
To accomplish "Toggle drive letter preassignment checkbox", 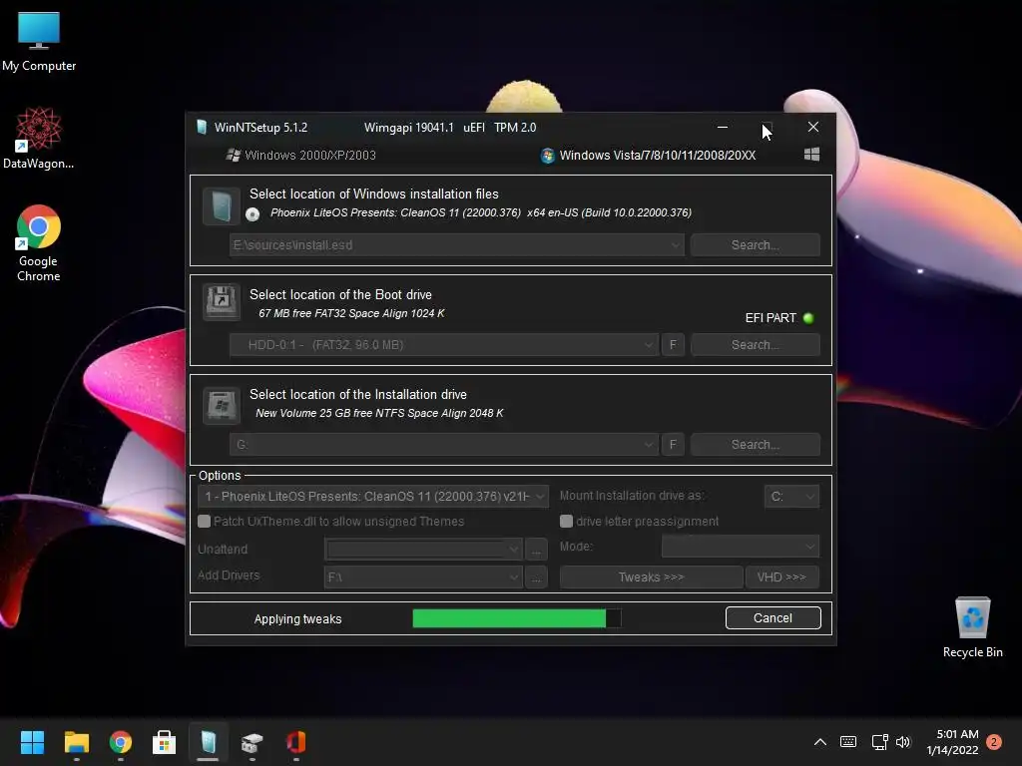I will (x=567, y=521).
